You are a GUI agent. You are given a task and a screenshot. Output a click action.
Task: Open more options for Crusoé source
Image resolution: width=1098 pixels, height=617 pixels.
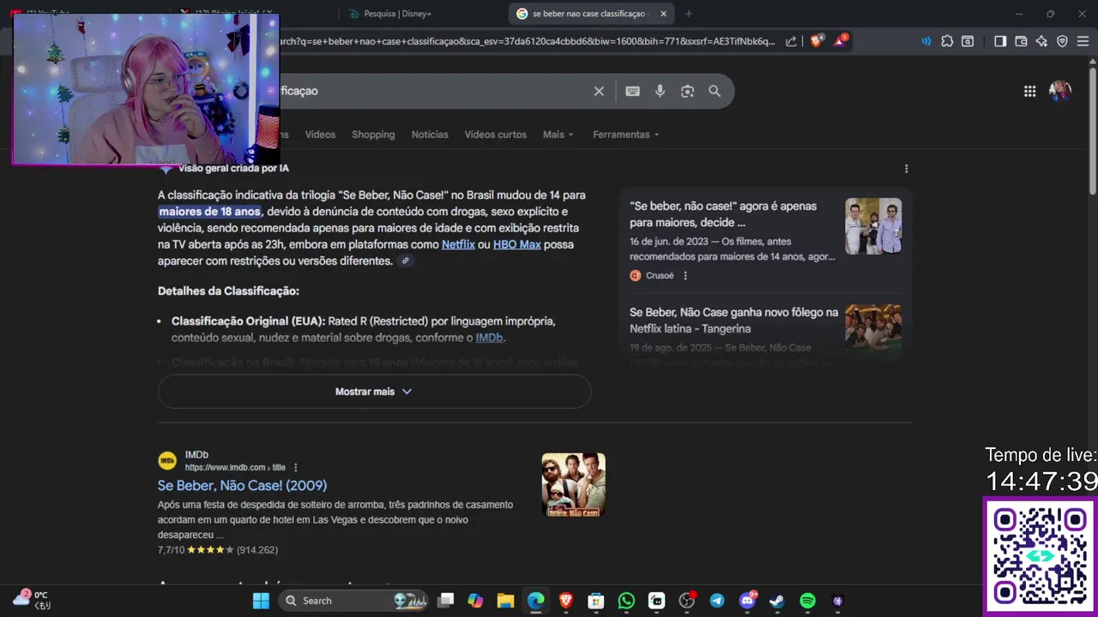[685, 276]
